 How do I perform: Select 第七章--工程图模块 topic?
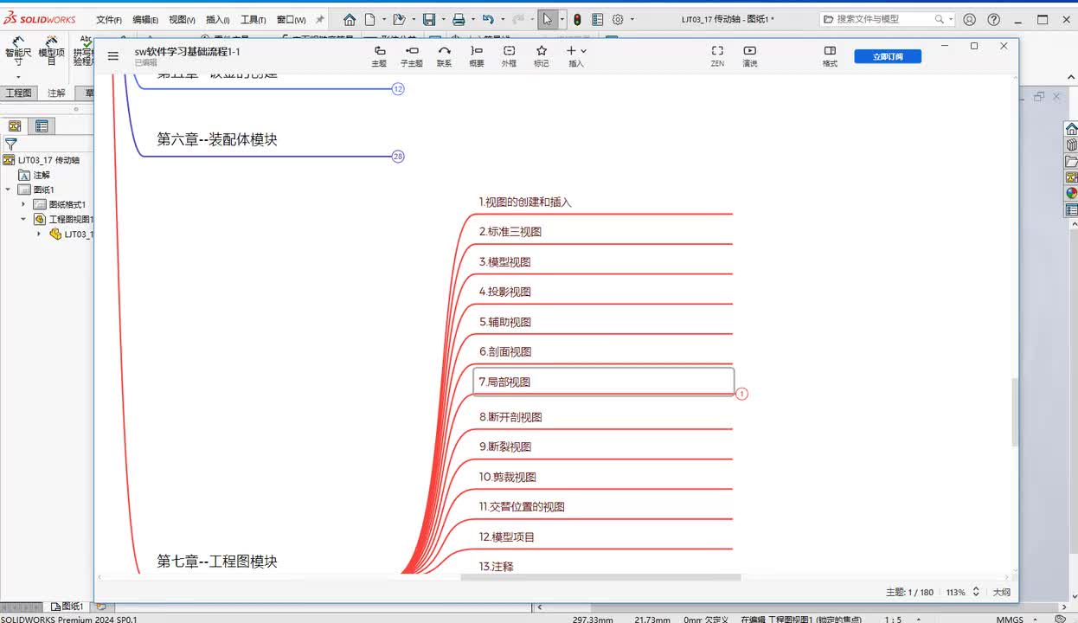(x=217, y=562)
